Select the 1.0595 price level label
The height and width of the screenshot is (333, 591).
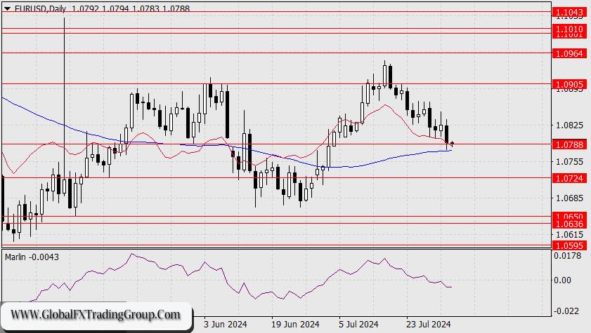(x=569, y=245)
